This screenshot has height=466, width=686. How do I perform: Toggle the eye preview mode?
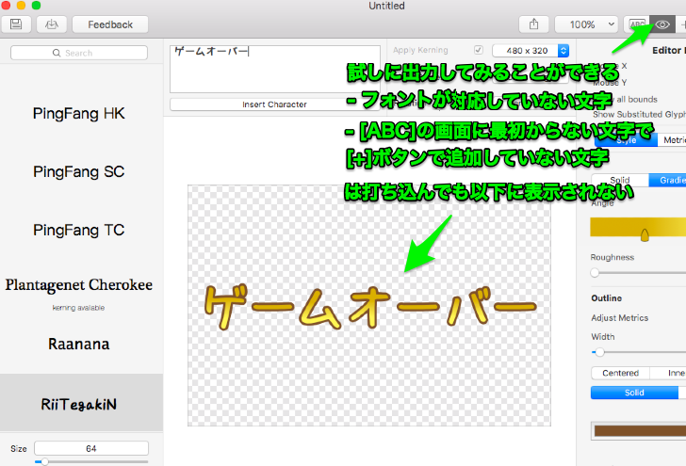tap(662, 24)
